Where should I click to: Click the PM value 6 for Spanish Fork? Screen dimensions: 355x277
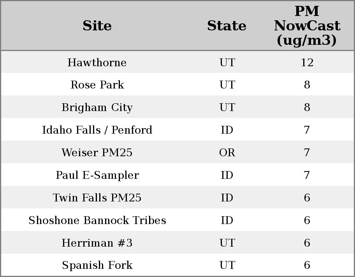(x=307, y=265)
